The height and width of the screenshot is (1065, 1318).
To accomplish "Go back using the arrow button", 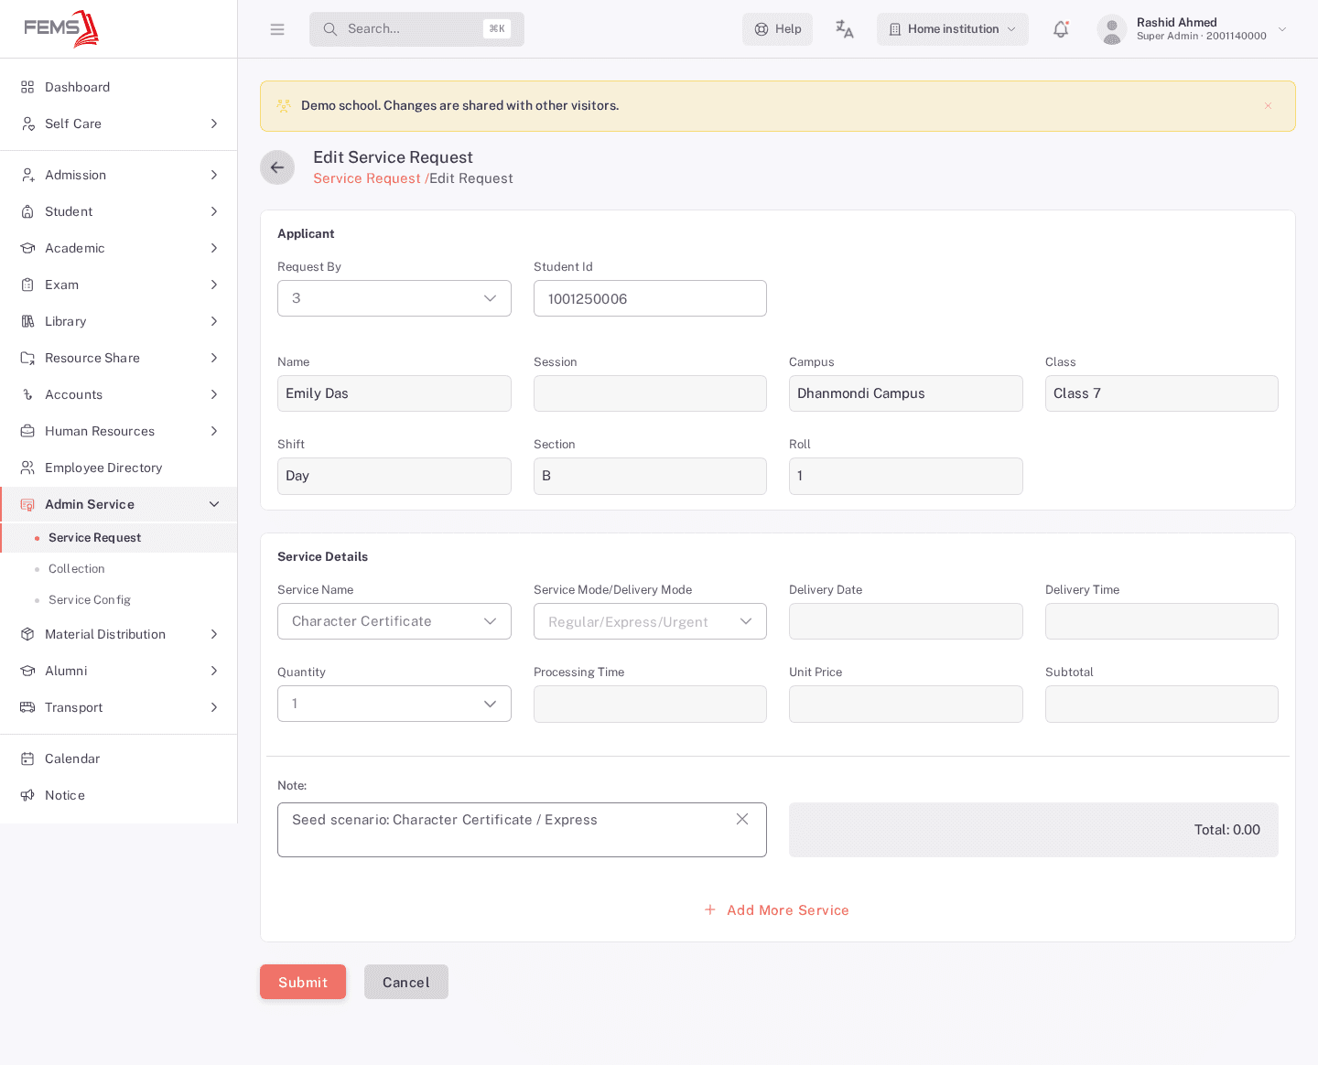I will (277, 167).
